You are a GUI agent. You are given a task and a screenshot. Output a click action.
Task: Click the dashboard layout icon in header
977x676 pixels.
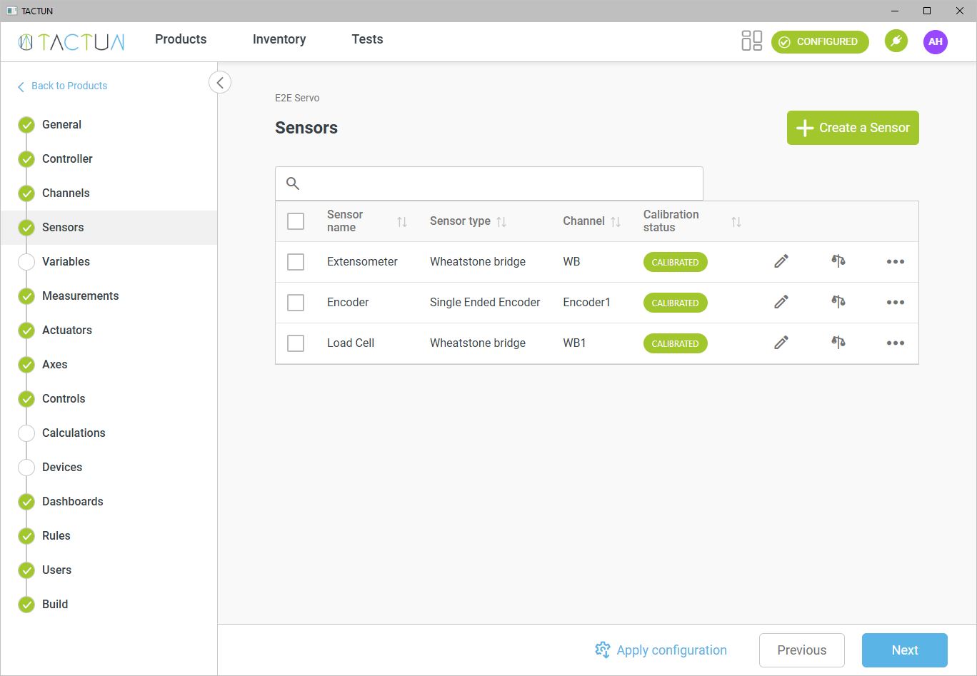[751, 41]
